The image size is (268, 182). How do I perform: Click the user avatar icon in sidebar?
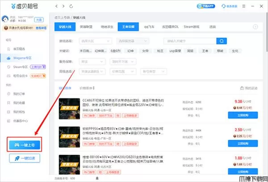tap(6, 19)
